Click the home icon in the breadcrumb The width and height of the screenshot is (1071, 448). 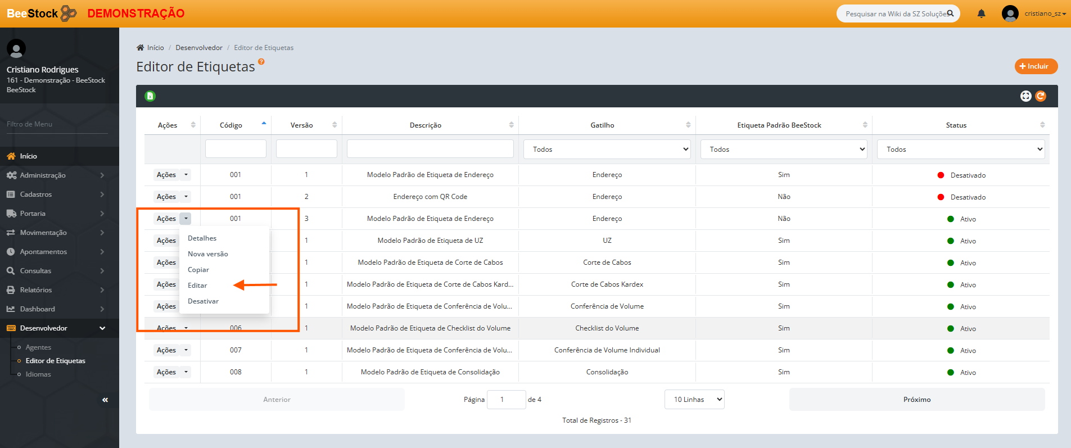[141, 48]
